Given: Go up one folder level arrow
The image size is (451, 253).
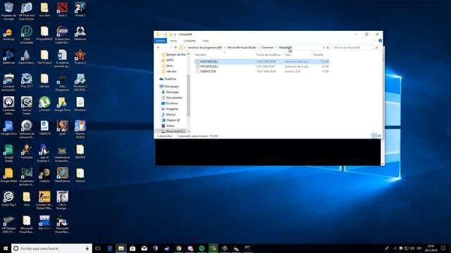Looking at the screenshot, I should (x=175, y=48).
